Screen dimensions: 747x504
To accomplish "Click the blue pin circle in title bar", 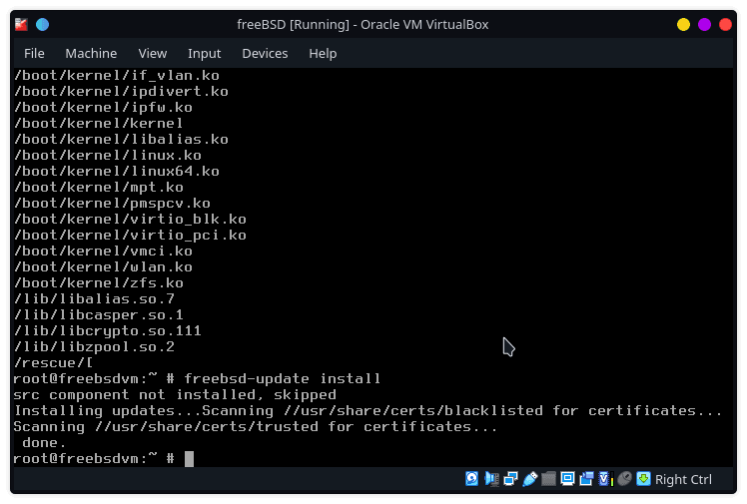I will pyautogui.click(x=42, y=24).
